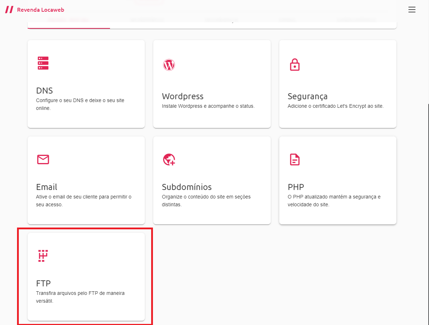This screenshot has width=429, height=325.
Task: Click 'Organize o conteúdo do site' text
Action: click(x=206, y=201)
